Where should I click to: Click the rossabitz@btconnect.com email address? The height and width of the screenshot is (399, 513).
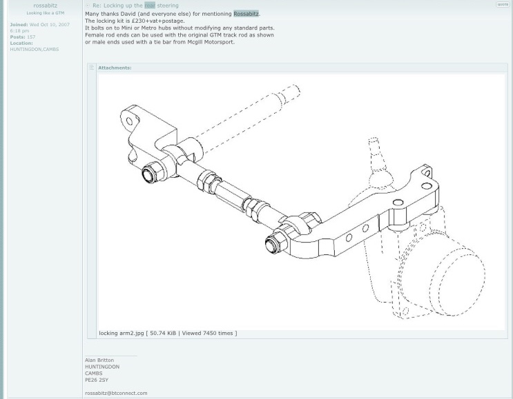(x=116, y=393)
